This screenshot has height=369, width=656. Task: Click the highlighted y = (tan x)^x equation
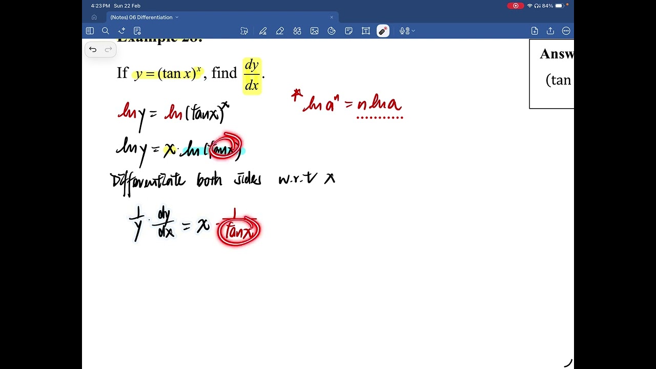coord(168,73)
